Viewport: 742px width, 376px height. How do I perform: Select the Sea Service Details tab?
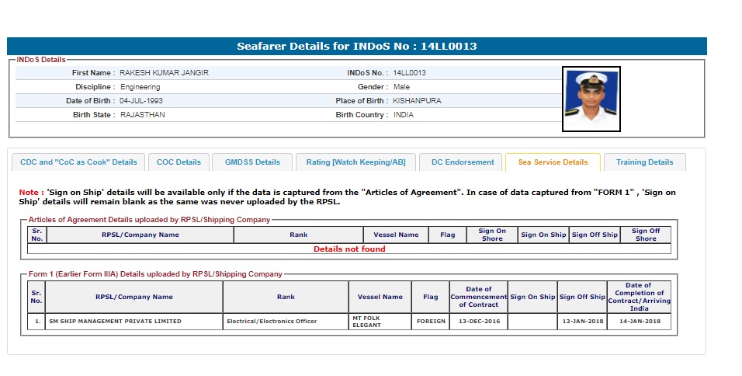point(553,162)
